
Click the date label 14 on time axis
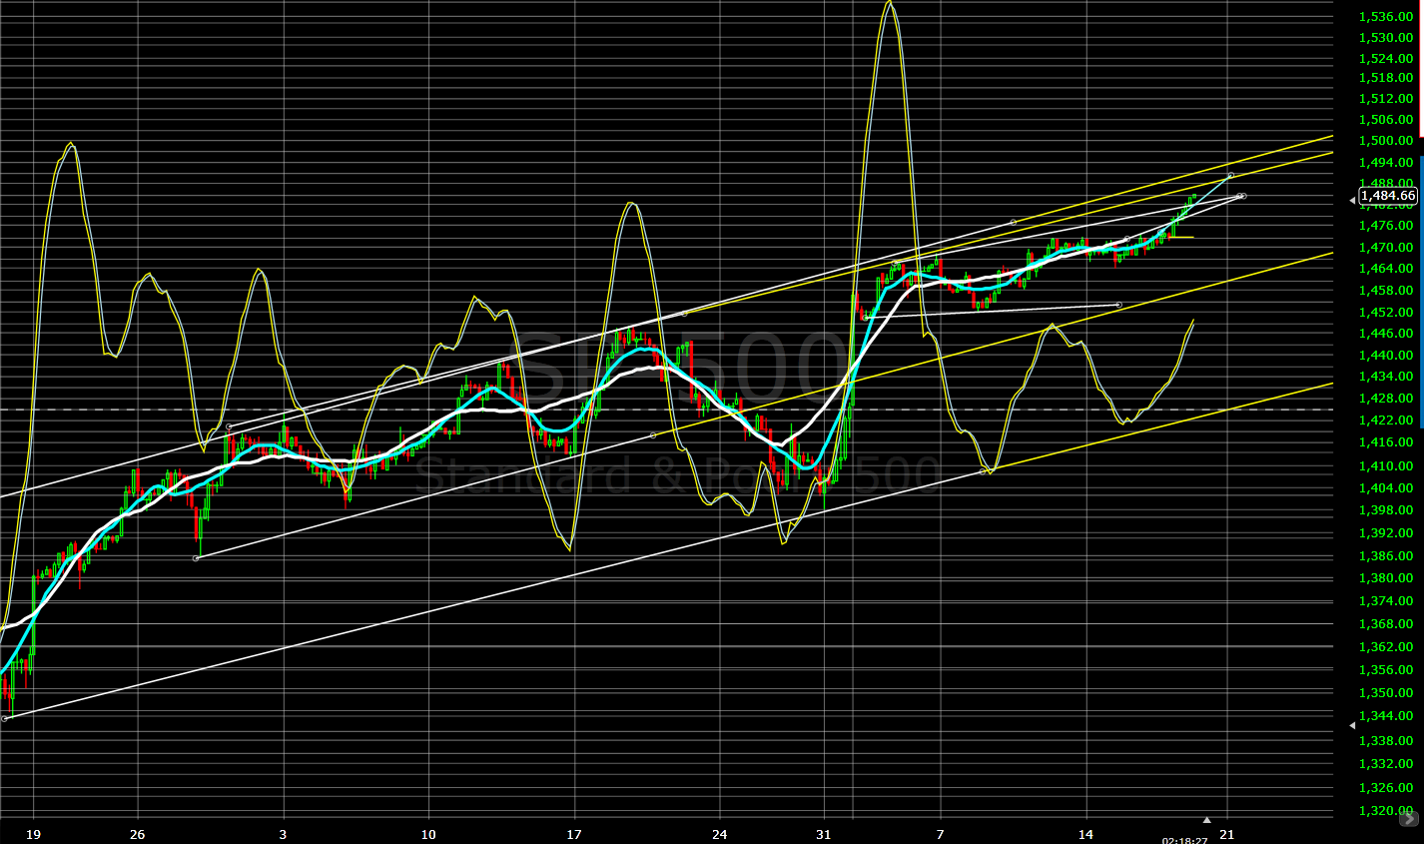coord(1085,834)
